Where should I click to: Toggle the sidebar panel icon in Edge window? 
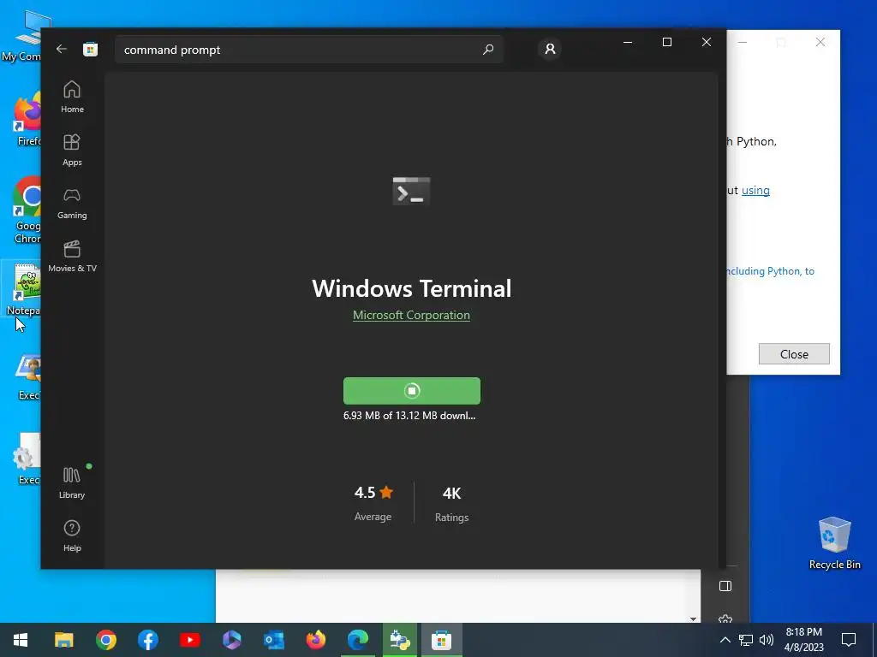[x=725, y=586]
